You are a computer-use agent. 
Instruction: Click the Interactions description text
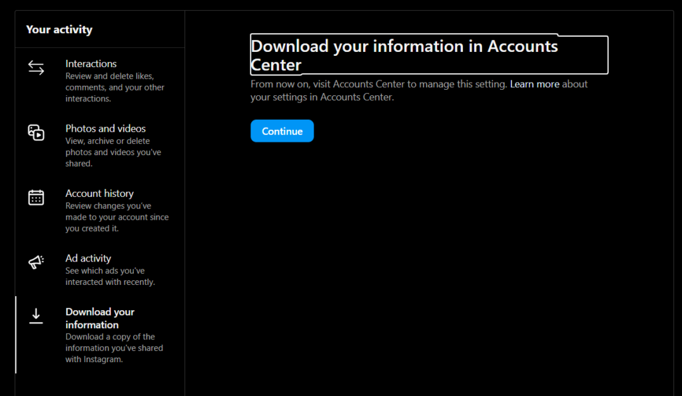[115, 87]
